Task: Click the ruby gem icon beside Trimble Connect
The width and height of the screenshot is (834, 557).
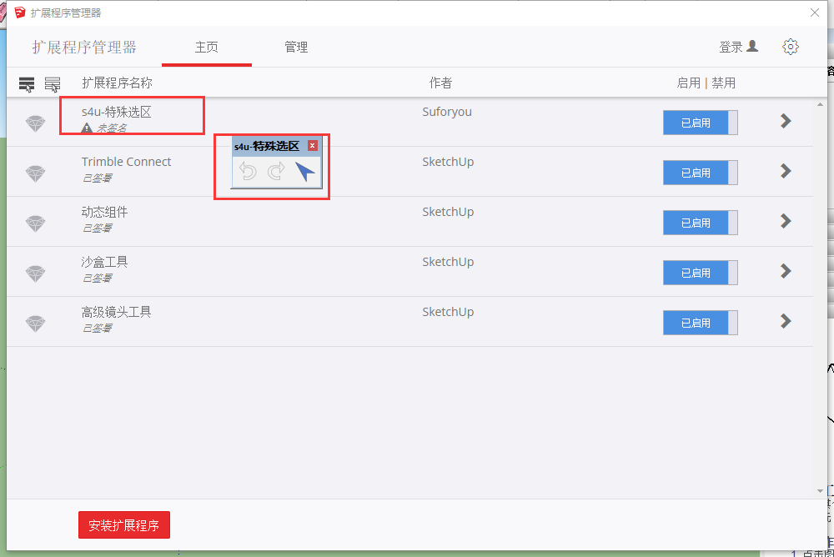Action: [x=35, y=173]
